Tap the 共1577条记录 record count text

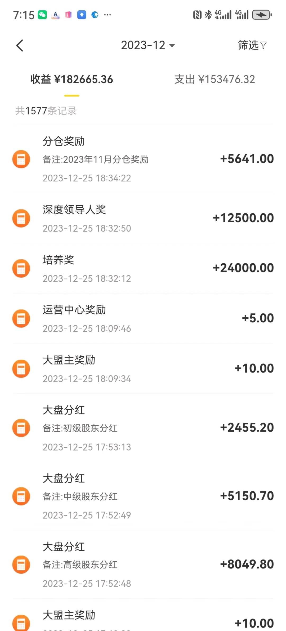pyautogui.click(x=46, y=111)
